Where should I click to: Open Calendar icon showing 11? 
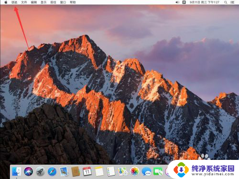(87, 171)
